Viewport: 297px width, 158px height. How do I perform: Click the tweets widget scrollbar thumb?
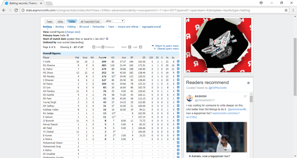251,99
